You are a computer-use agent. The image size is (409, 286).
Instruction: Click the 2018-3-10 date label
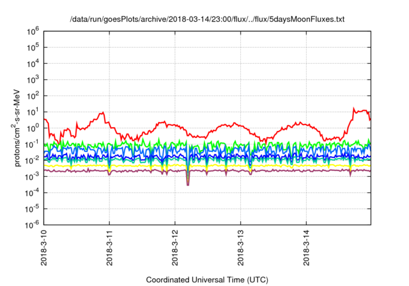point(44,248)
